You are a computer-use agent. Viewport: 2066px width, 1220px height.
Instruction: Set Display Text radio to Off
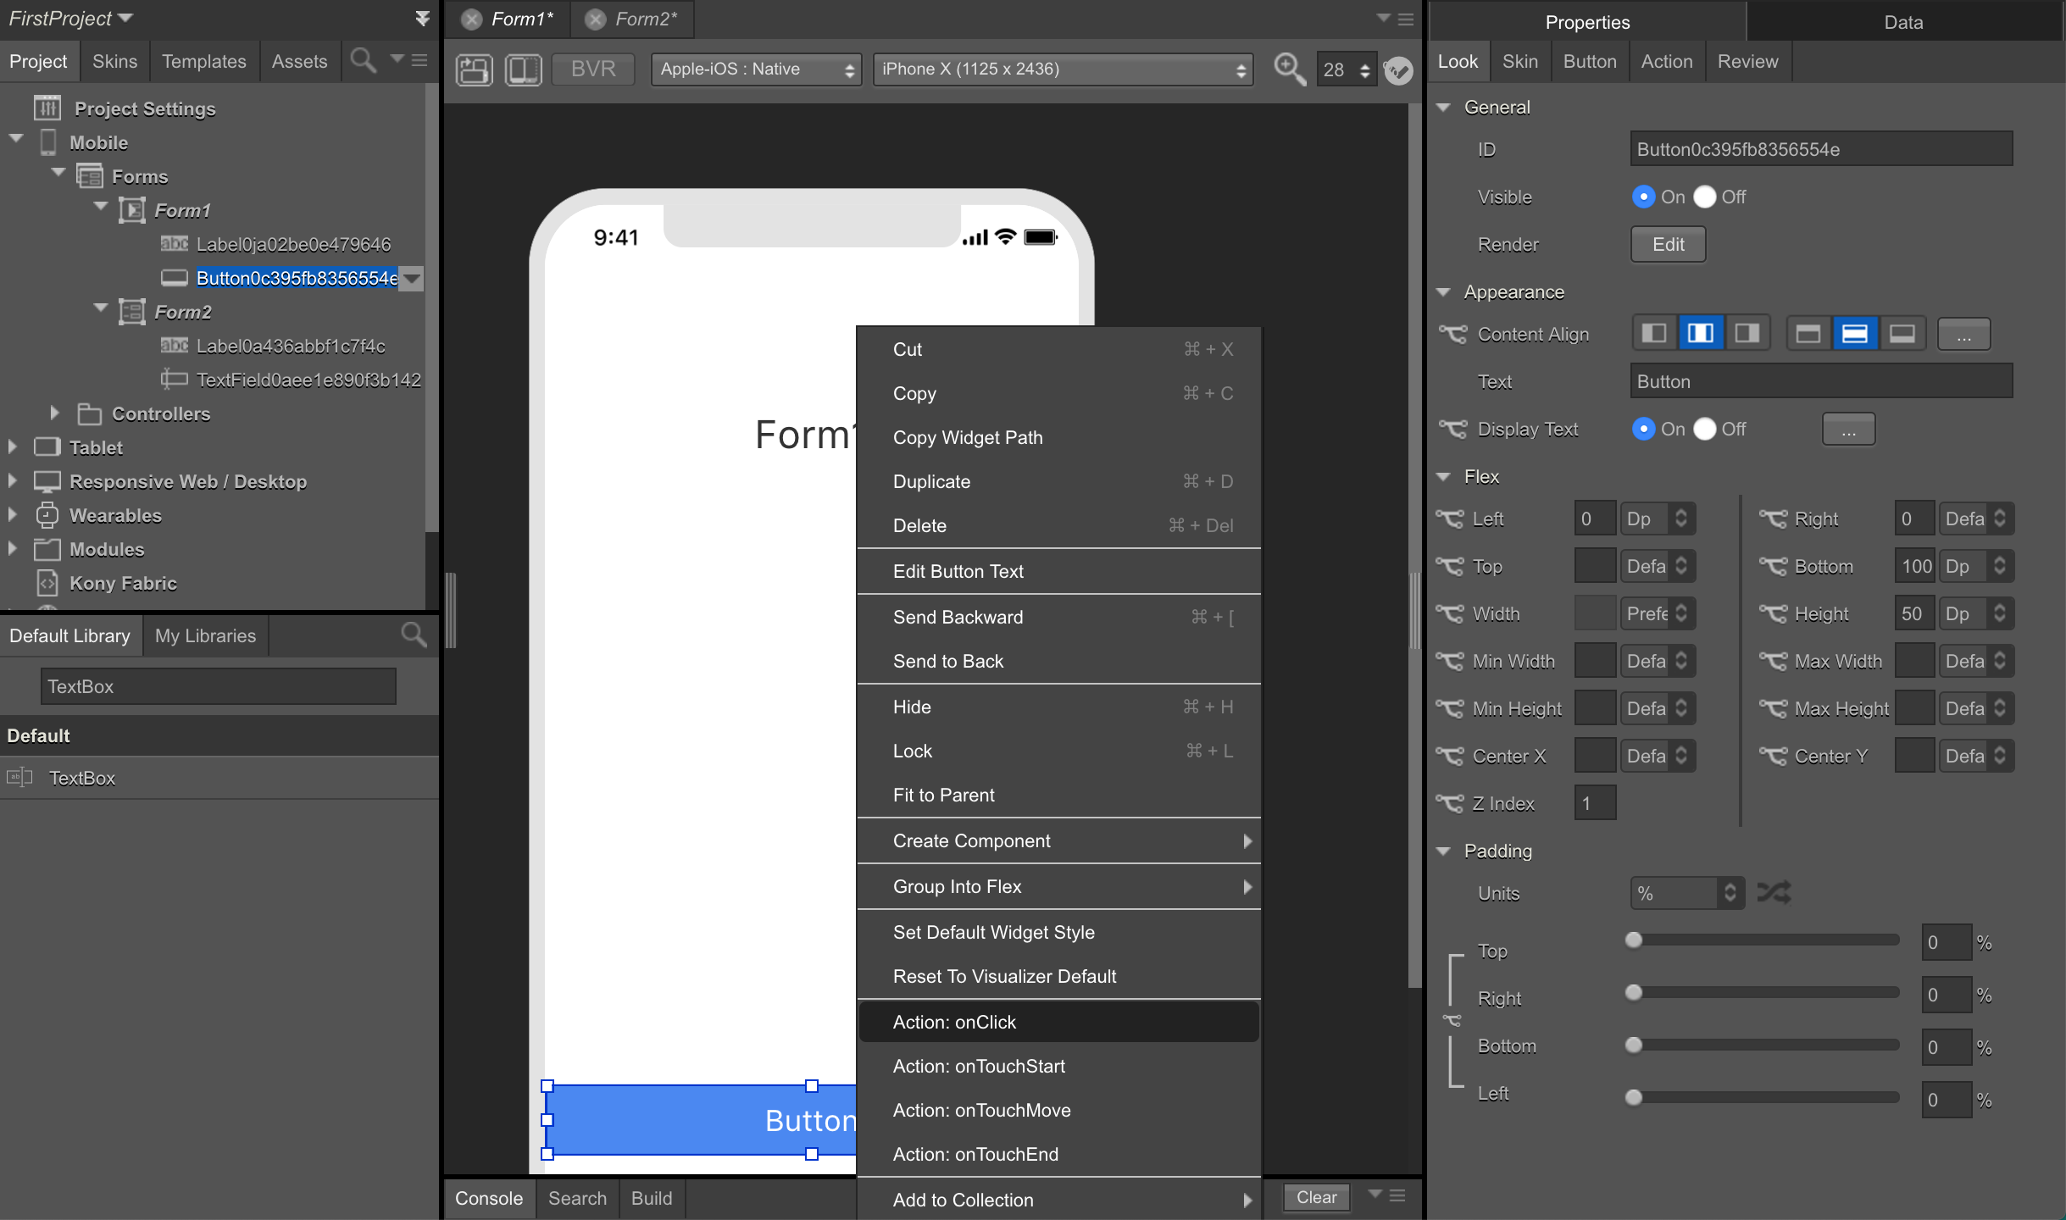click(x=1705, y=429)
